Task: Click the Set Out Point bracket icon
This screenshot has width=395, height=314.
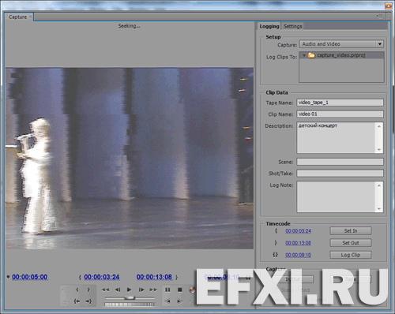Action: click(88, 290)
